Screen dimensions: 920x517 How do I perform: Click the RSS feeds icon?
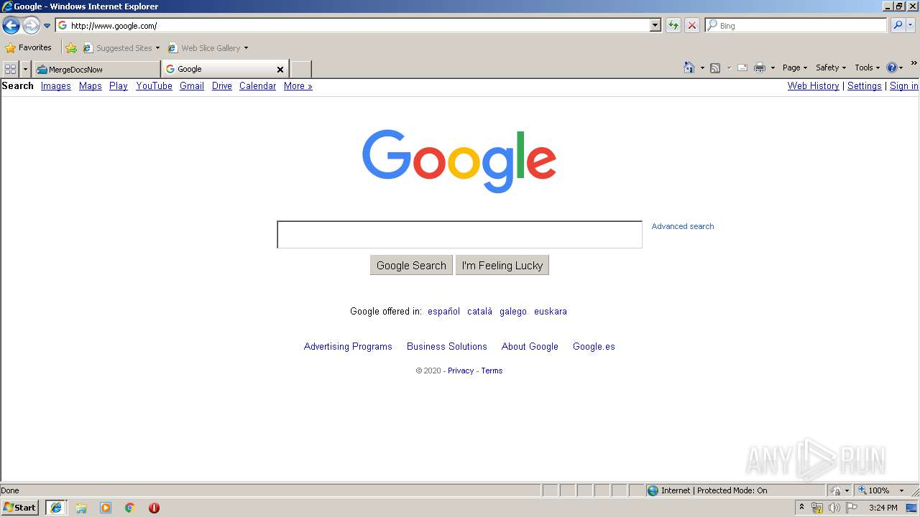tap(715, 67)
